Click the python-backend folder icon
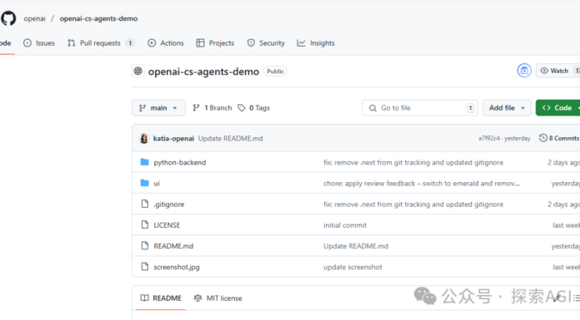The image size is (580, 320). point(145,162)
